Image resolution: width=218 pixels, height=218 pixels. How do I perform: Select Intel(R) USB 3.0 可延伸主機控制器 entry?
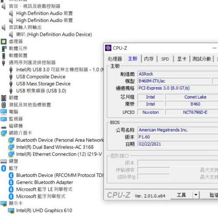coord(60,70)
